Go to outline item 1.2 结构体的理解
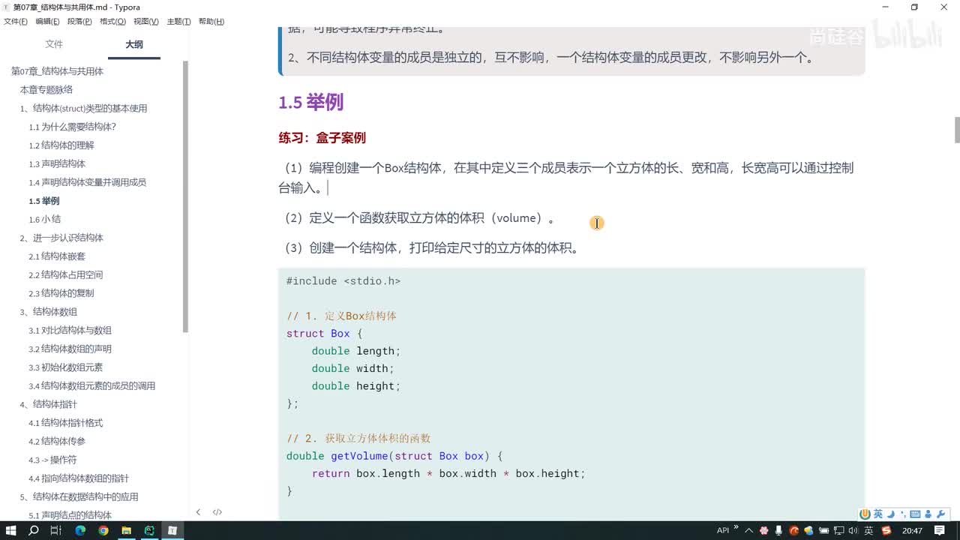This screenshot has height=540, width=960. (x=61, y=145)
